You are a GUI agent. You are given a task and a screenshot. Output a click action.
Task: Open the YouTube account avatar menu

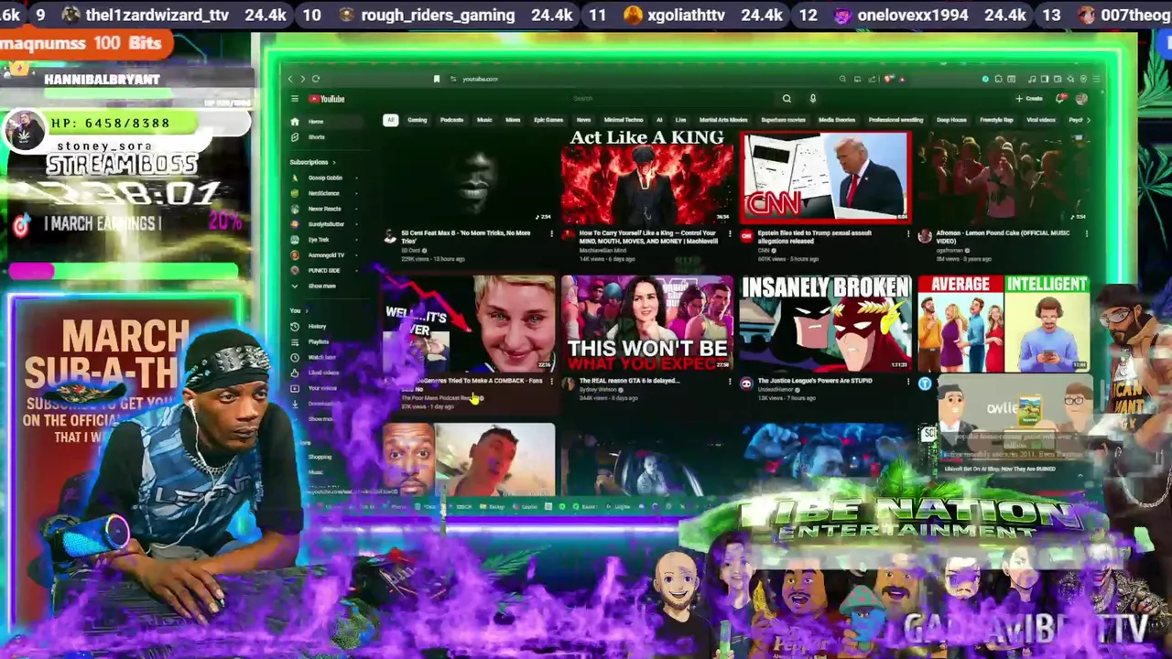coord(1081,99)
